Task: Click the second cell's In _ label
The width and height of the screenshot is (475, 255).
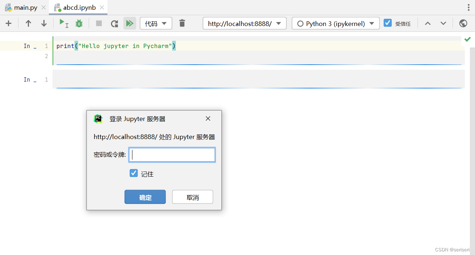Action: 30,79
